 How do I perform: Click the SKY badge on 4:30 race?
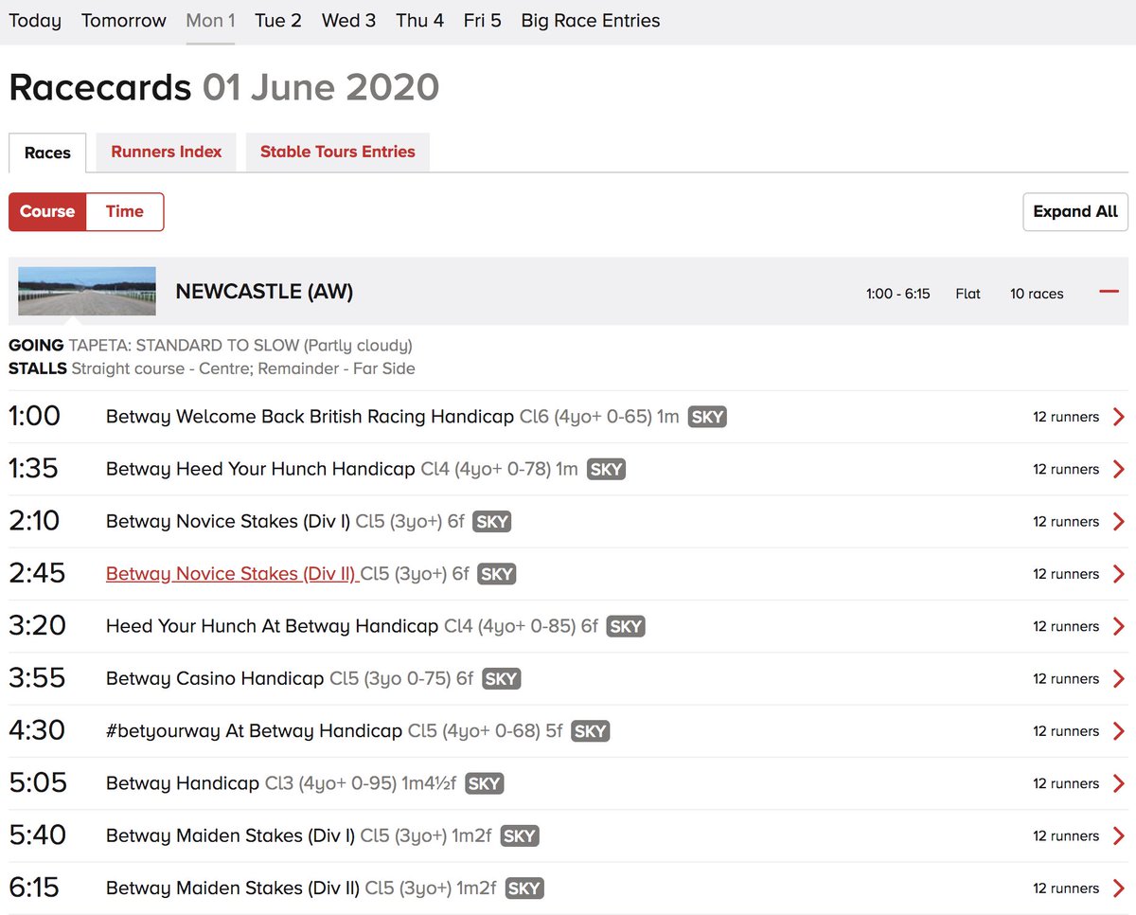(x=590, y=731)
